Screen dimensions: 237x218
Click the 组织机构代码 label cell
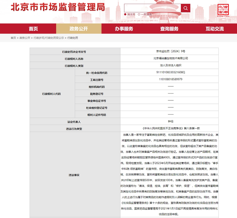pyautogui.click(x=98, y=86)
